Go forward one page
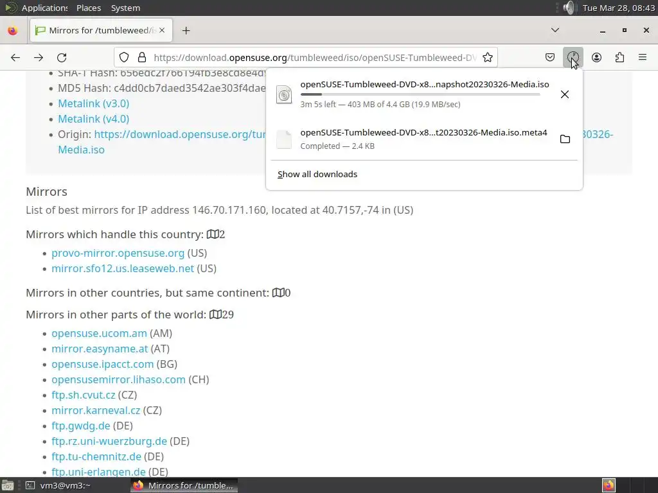The height and width of the screenshot is (493, 658). coord(39,57)
